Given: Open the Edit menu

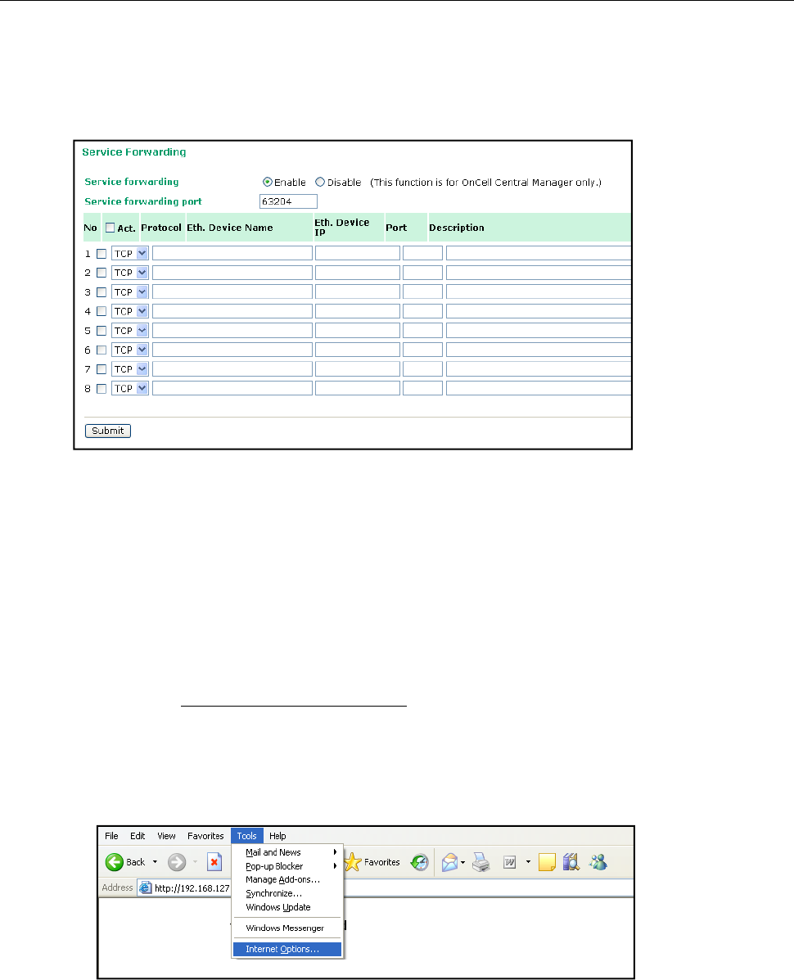Looking at the screenshot, I should pyautogui.click(x=138, y=836).
